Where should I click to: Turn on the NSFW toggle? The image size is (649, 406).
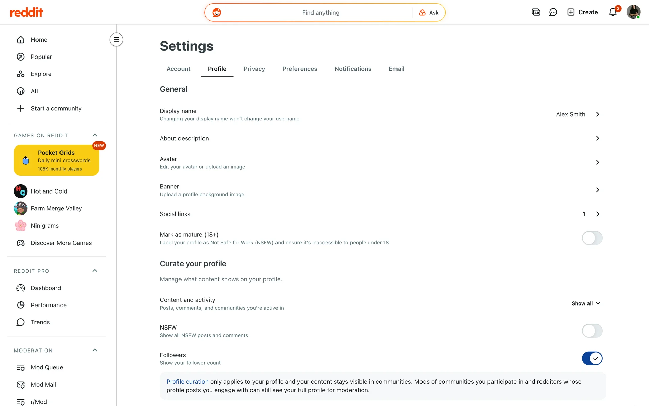pos(592,331)
